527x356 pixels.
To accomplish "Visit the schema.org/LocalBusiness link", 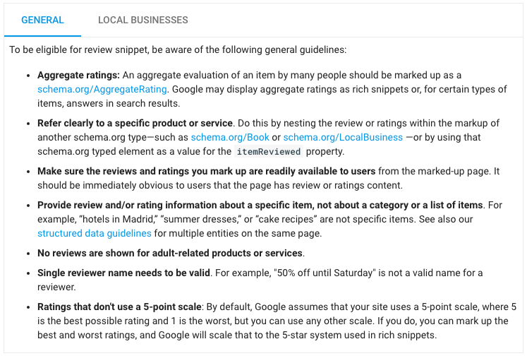I will coord(343,137).
